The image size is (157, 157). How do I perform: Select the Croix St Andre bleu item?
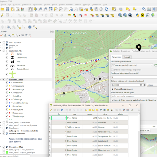pyautogui.click(x=20, y=103)
